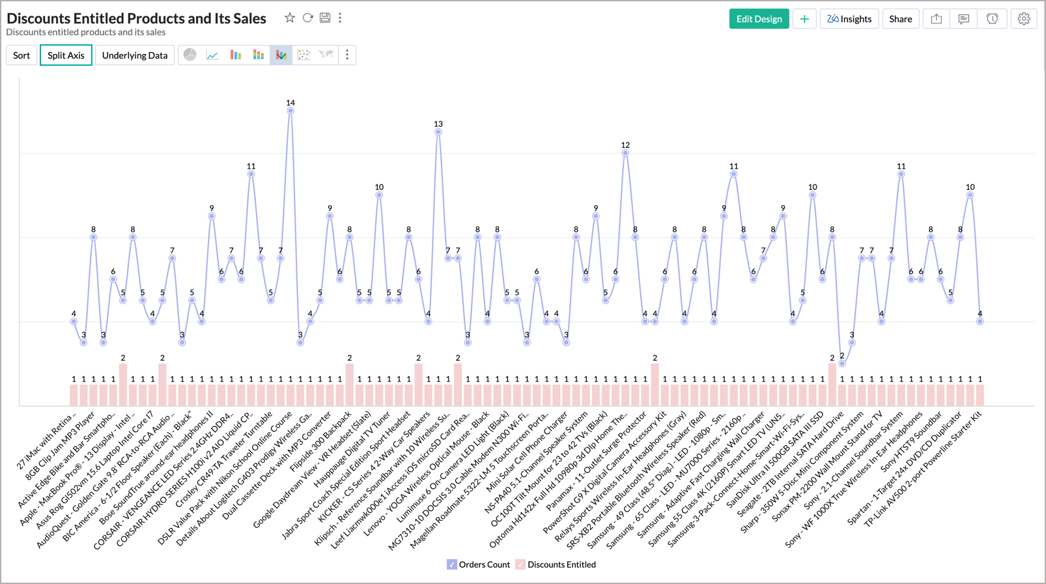Click the data point labeled 14
1046x584 pixels.
(290, 111)
